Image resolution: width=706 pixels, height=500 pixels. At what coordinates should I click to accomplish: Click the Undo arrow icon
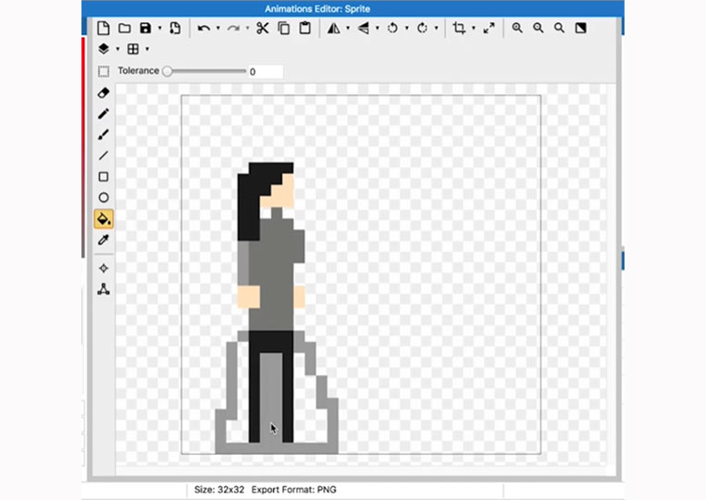204,29
